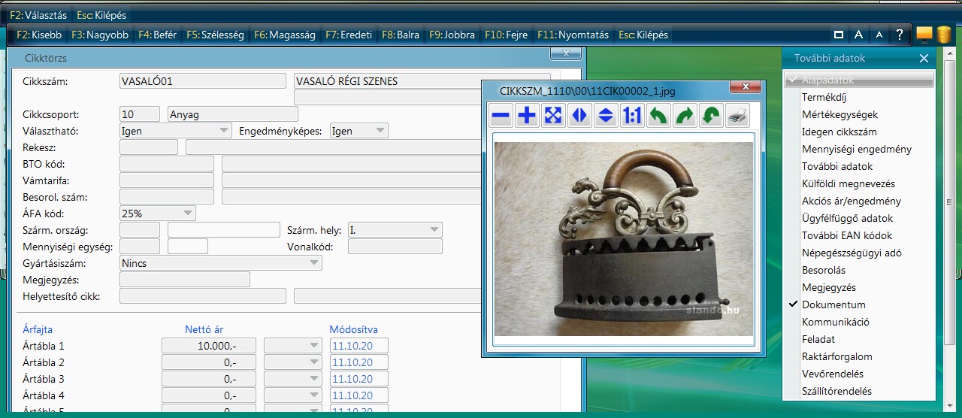The height and width of the screenshot is (418, 962).
Task: Open the Szárm. hely dropdown
Action: click(435, 230)
